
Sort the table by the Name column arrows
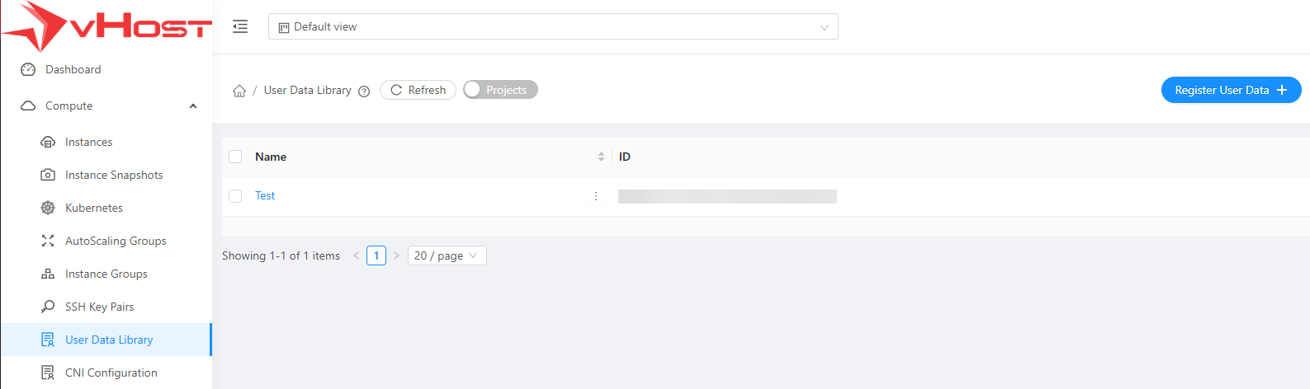(601, 157)
